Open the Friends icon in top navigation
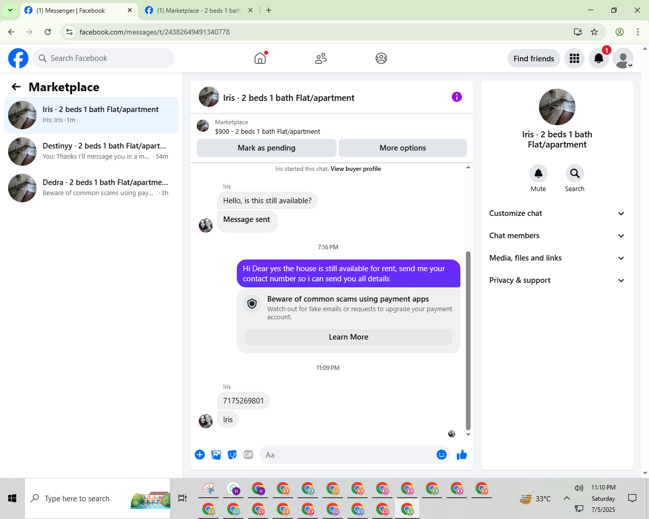 (x=321, y=58)
